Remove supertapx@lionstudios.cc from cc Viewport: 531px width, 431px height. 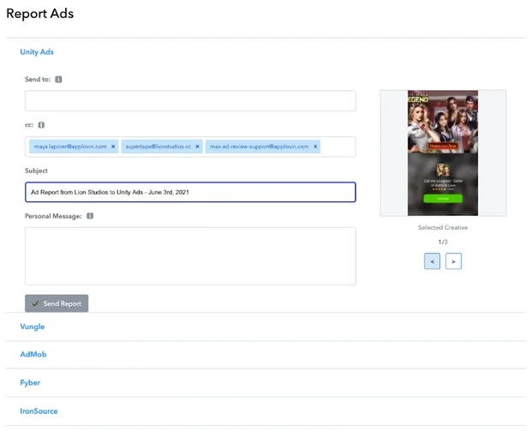(x=198, y=147)
